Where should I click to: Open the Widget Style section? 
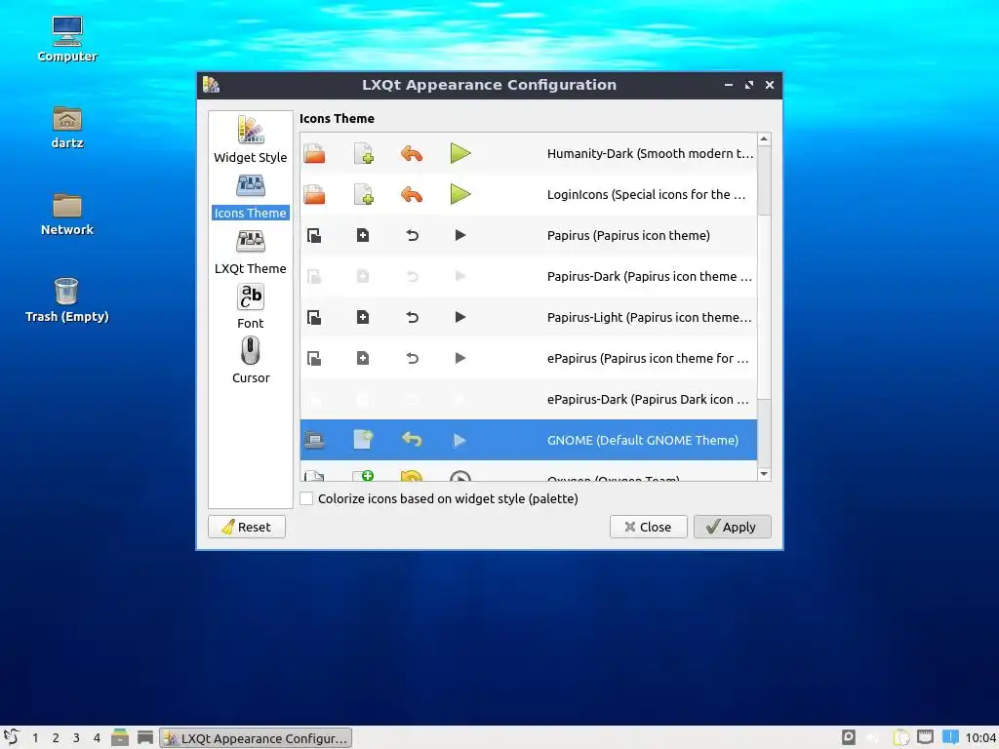tap(251, 140)
